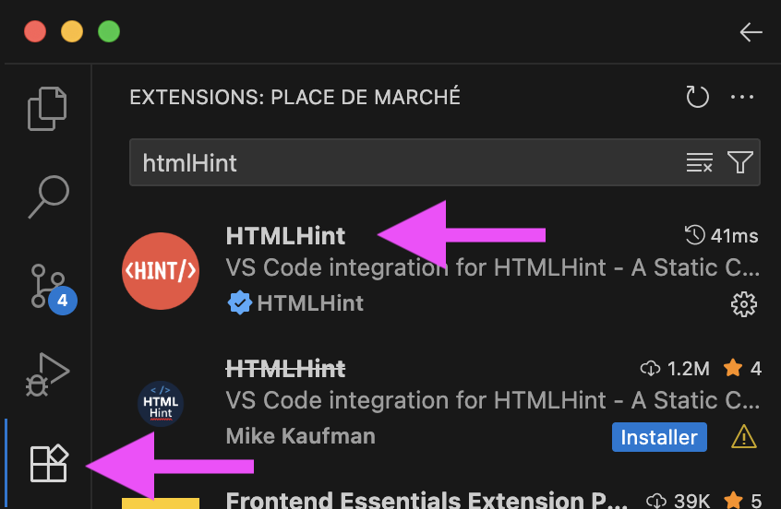The width and height of the screenshot is (781, 509).
Task: Open Manage gear for installed HTMLHint
Action: tap(744, 304)
